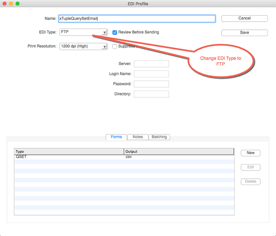Select the QSET row in forms list

[69, 156]
